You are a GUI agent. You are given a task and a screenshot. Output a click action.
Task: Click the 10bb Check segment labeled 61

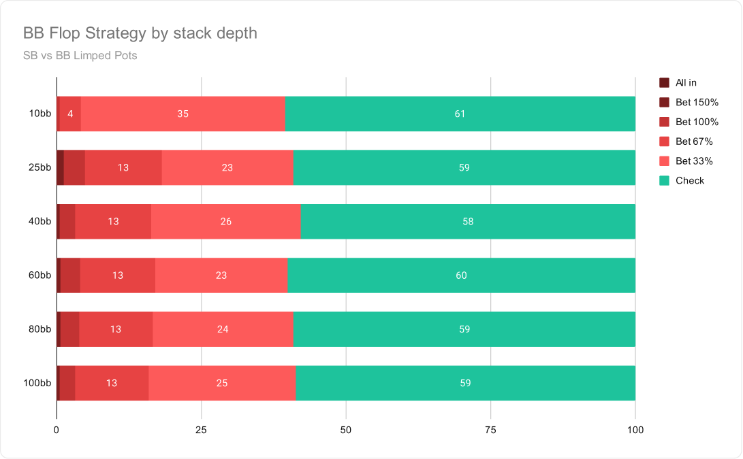click(460, 114)
